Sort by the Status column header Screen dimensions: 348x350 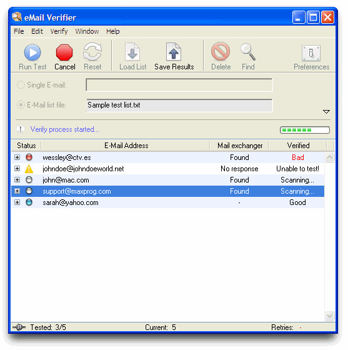tap(26, 146)
